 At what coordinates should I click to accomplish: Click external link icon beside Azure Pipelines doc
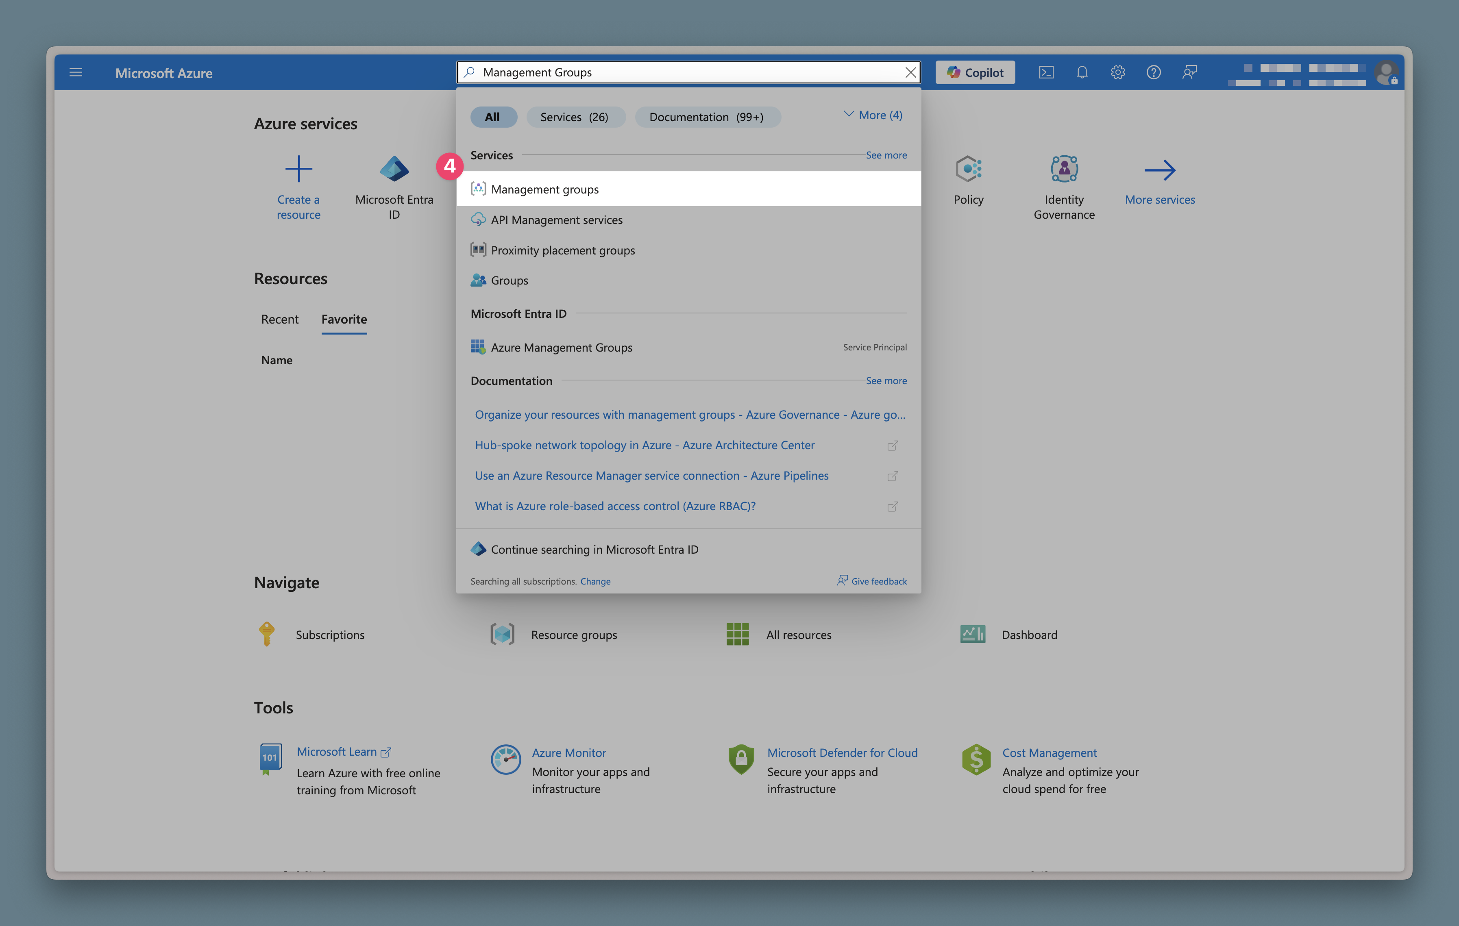(892, 476)
